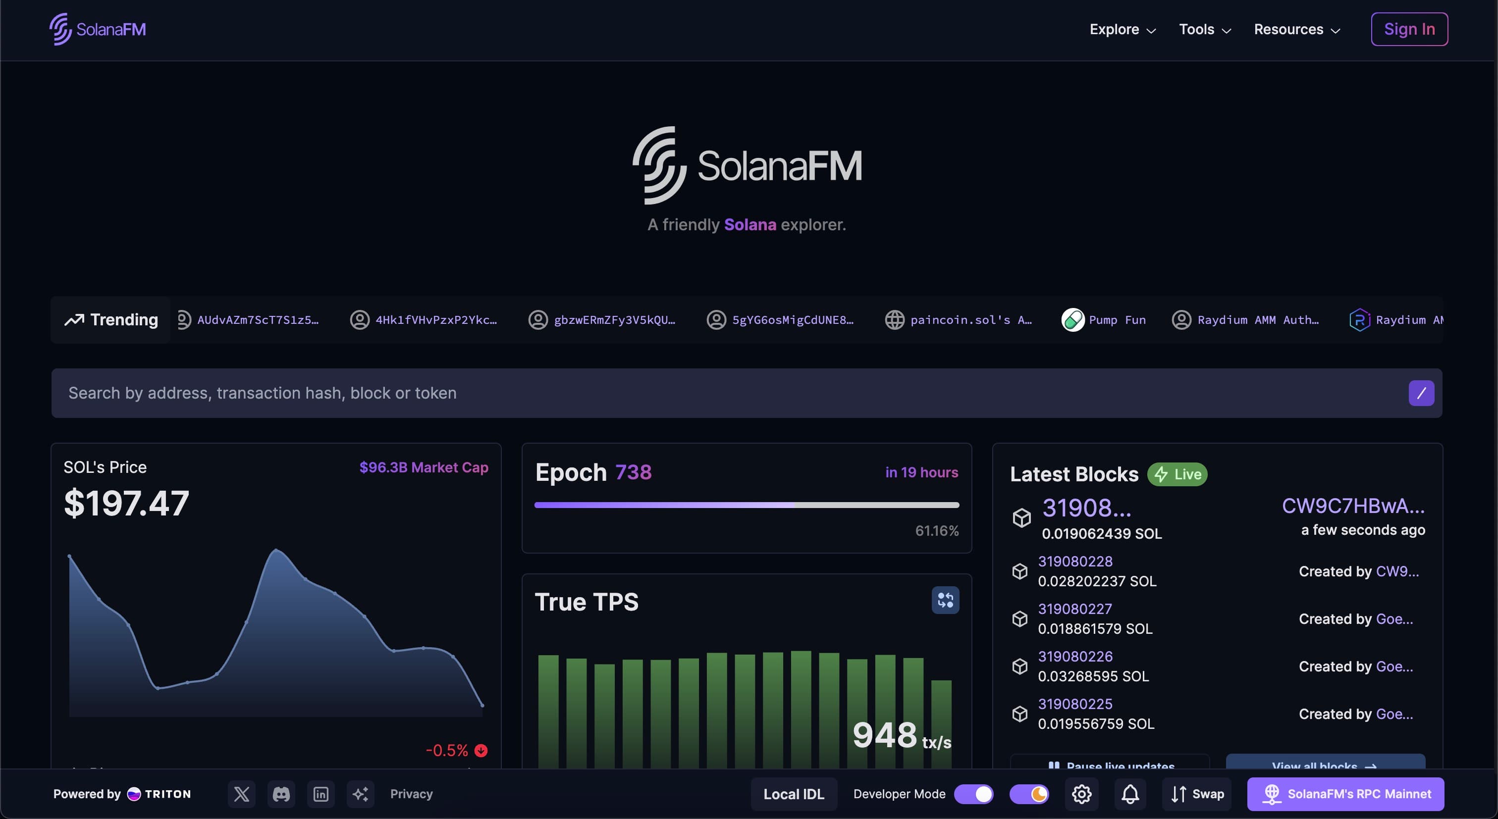Toggle Developer Mode switch
The image size is (1498, 819).
[x=973, y=794]
